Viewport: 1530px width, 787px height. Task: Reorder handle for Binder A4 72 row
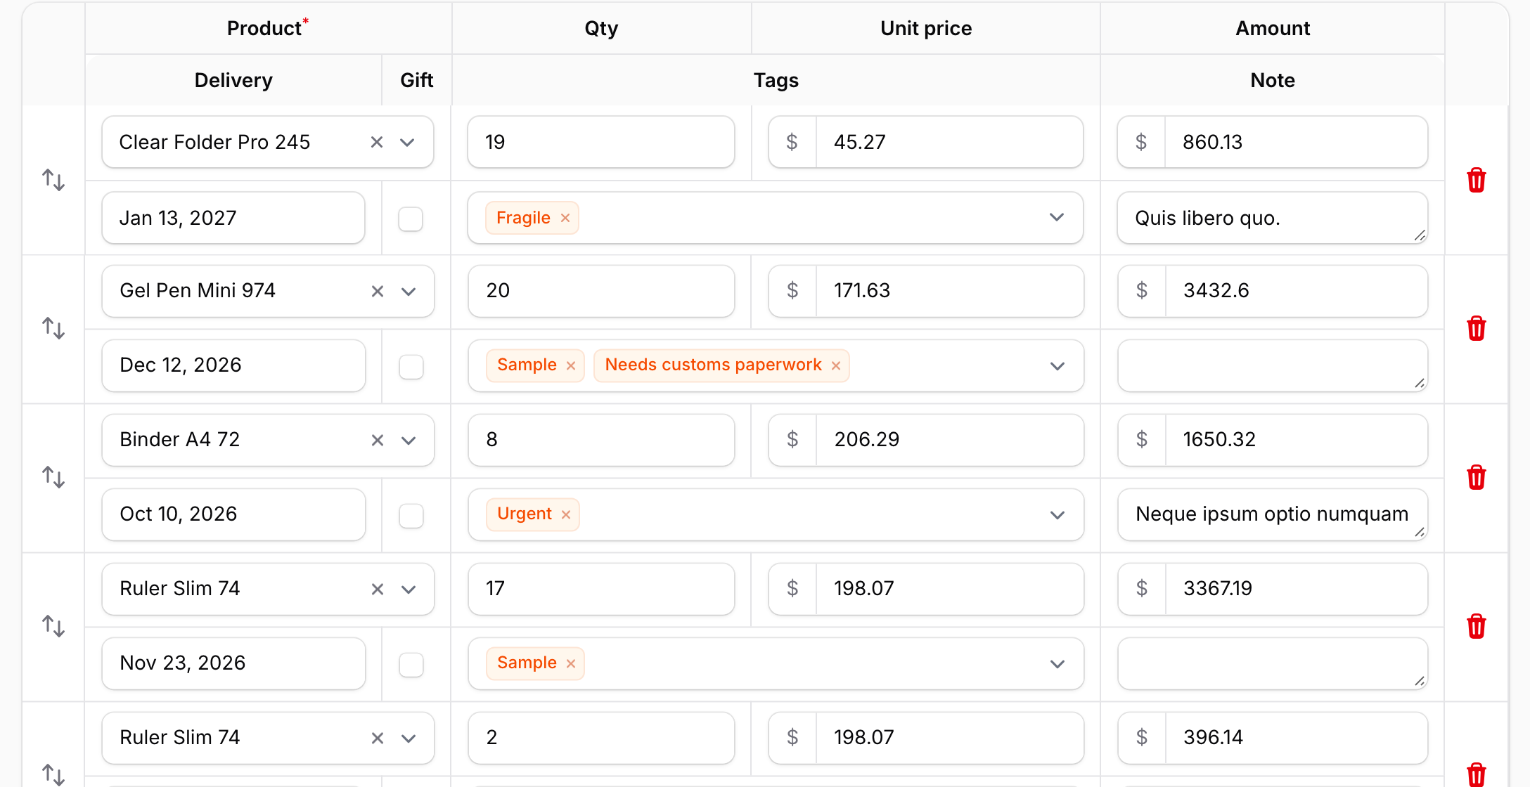coord(53,477)
